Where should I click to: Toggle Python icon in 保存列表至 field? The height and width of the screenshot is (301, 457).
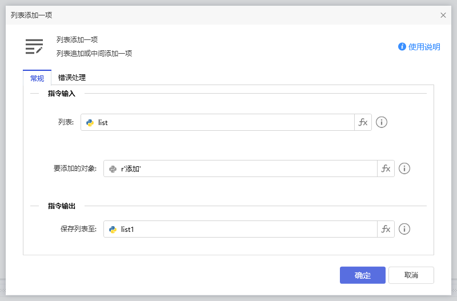tap(113, 229)
